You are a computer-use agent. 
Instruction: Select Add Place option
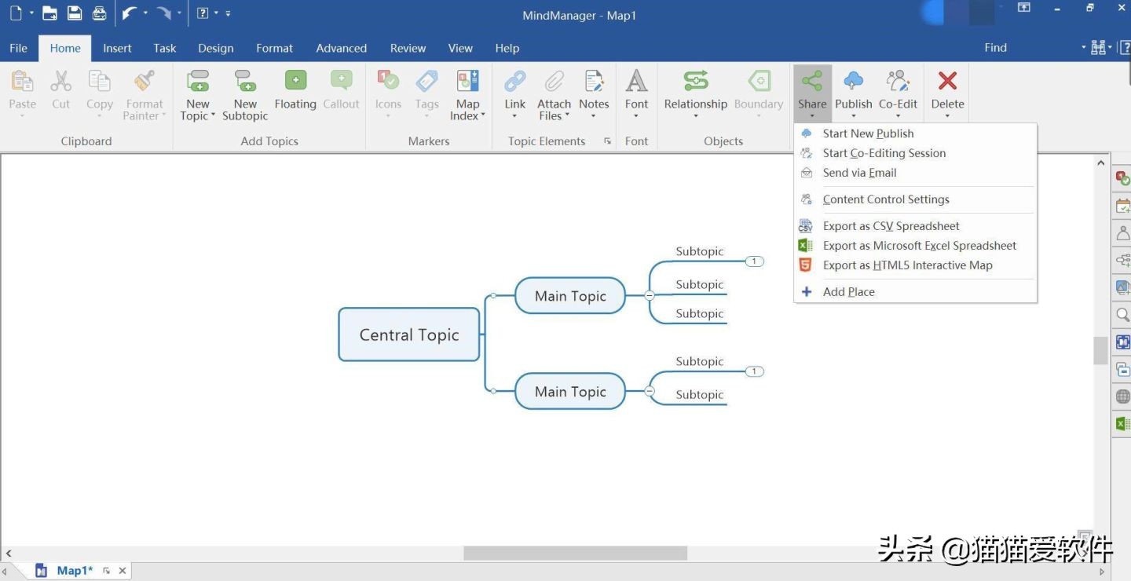click(x=848, y=292)
